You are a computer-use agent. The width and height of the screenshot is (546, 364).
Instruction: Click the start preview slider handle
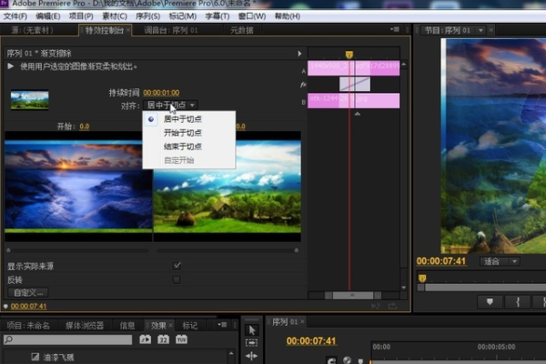[x=8, y=250]
